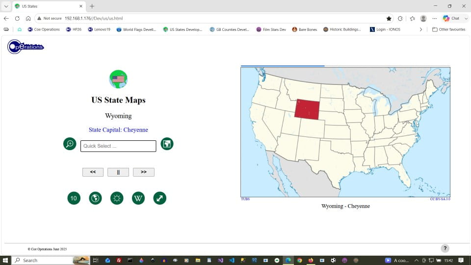The height and width of the screenshot is (265, 471).
Task: Focus the Quick Select input field
Action: click(118, 146)
